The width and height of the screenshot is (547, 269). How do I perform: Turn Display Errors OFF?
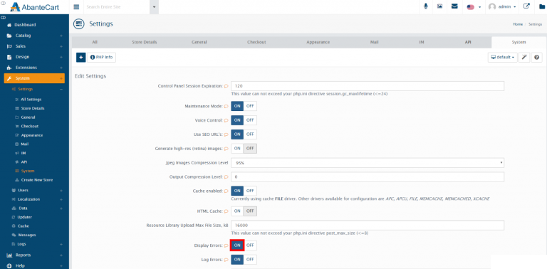tap(250, 246)
